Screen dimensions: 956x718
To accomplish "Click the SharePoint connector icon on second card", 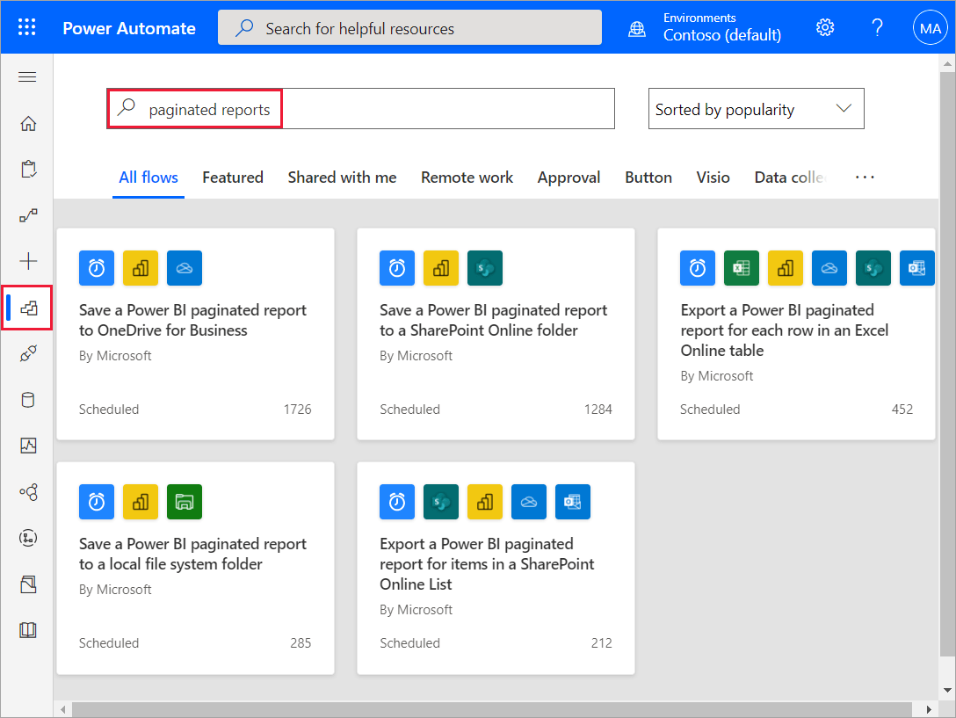I will click(485, 268).
